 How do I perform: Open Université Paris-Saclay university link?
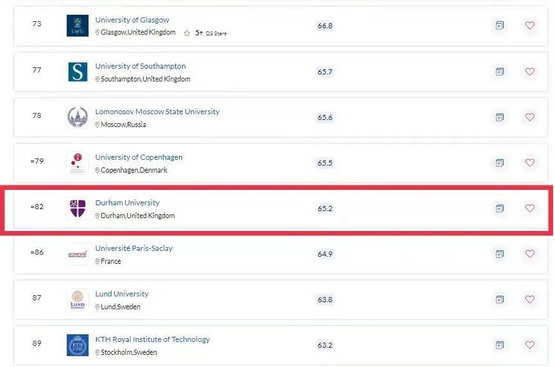[133, 248]
